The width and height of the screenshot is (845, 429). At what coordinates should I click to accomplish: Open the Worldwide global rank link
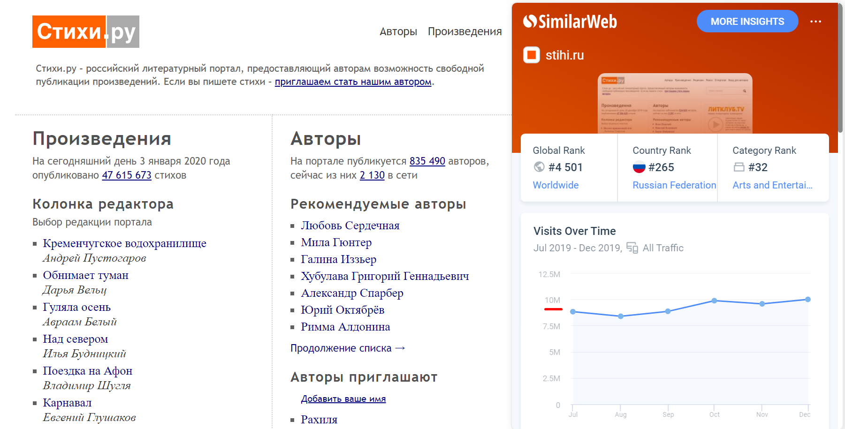556,185
